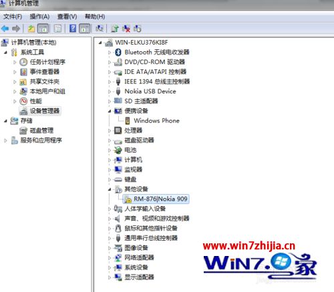
Task: Open the 文件(F) menu
Action: point(13,17)
